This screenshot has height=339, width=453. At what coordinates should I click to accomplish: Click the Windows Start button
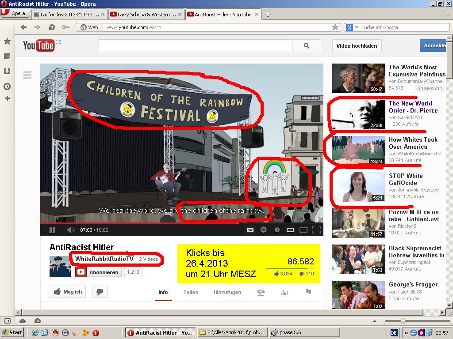click(x=12, y=332)
